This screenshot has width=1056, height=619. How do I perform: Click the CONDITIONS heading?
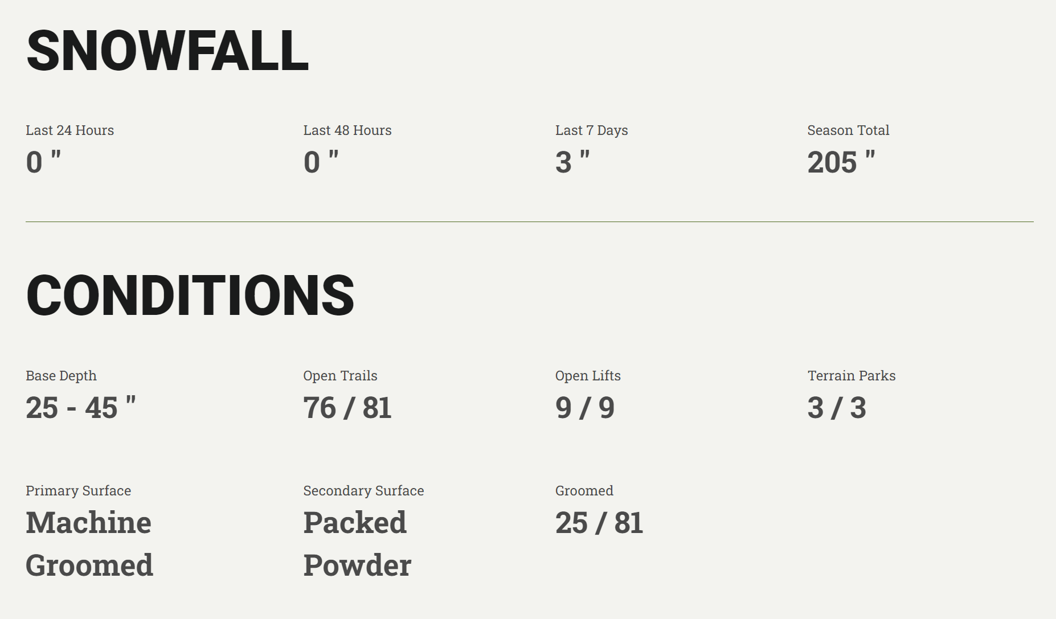190,295
